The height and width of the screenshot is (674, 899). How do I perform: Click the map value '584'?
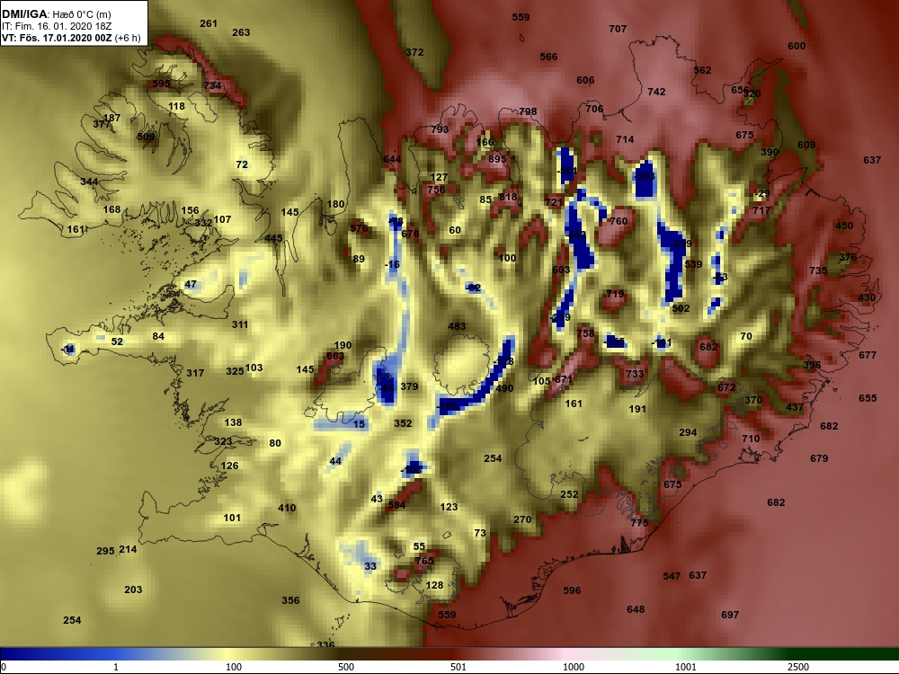396,505
